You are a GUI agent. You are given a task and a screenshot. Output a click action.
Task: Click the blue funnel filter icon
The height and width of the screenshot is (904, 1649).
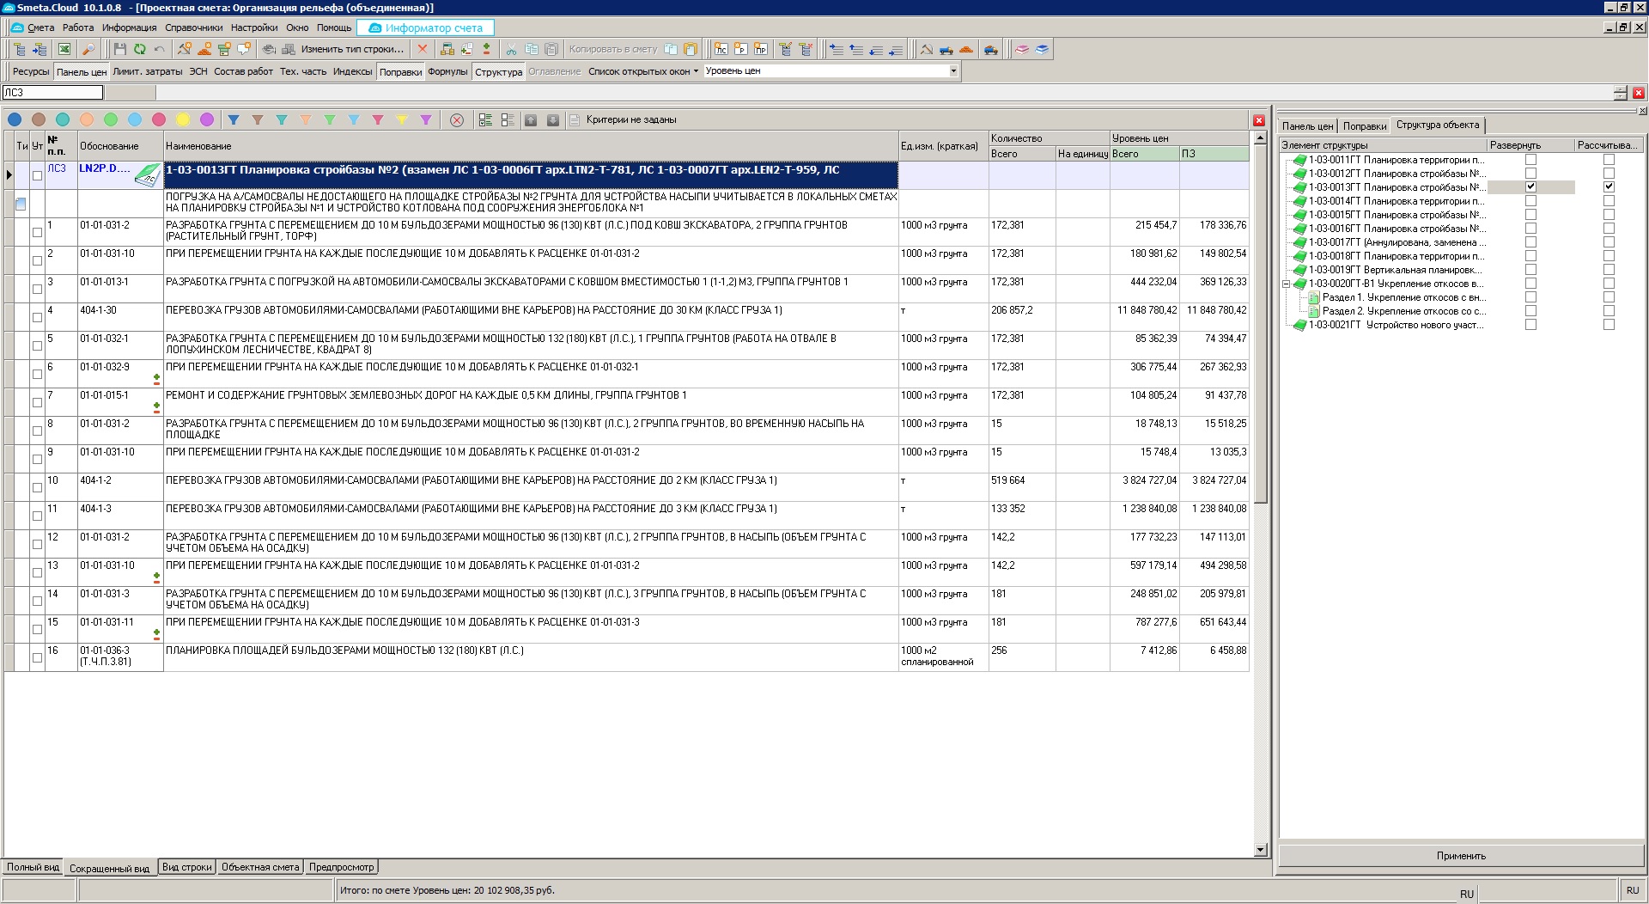[x=234, y=120]
